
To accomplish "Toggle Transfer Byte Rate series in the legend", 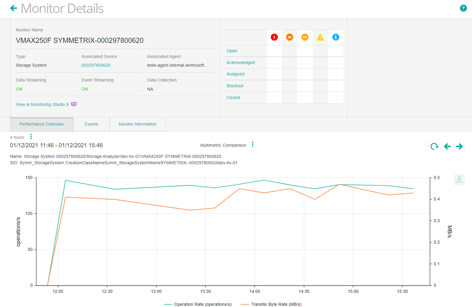I will 271,304.
